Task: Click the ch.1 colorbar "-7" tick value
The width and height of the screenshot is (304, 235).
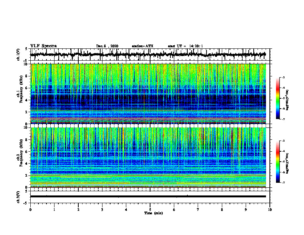Action: coord(283,119)
